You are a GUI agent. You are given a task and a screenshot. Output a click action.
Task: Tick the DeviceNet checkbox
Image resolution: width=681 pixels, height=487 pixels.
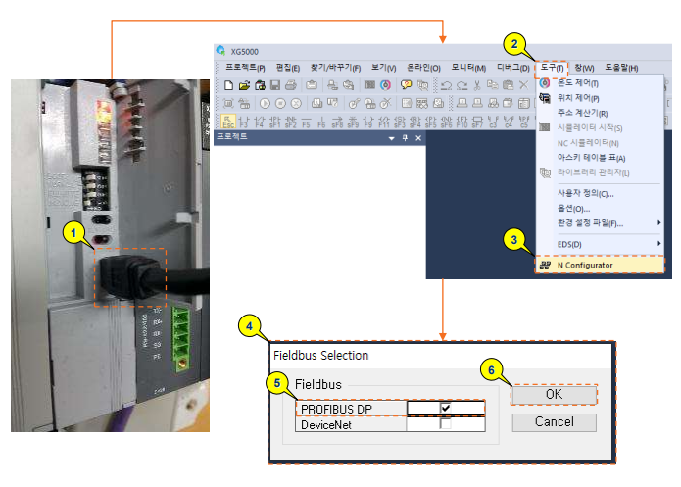(446, 424)
